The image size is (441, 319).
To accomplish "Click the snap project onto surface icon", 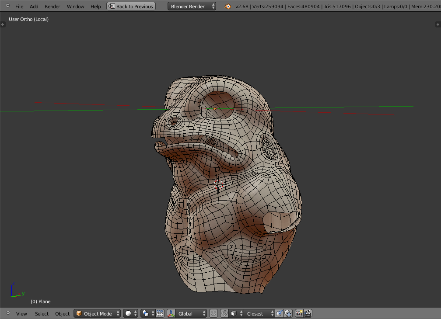I will click(x=288, y=313).
